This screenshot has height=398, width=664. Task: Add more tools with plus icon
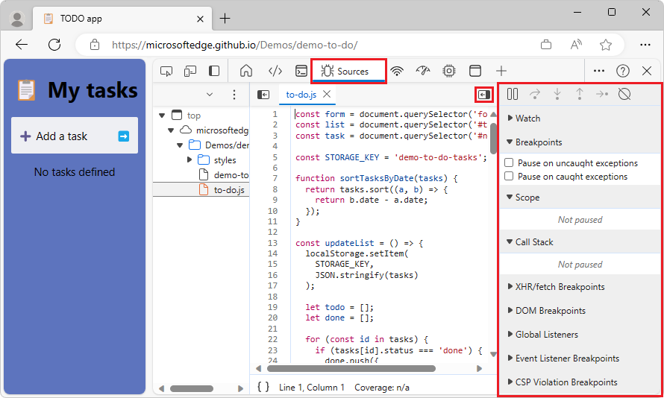pyautogui.click(x=501, y=71)
